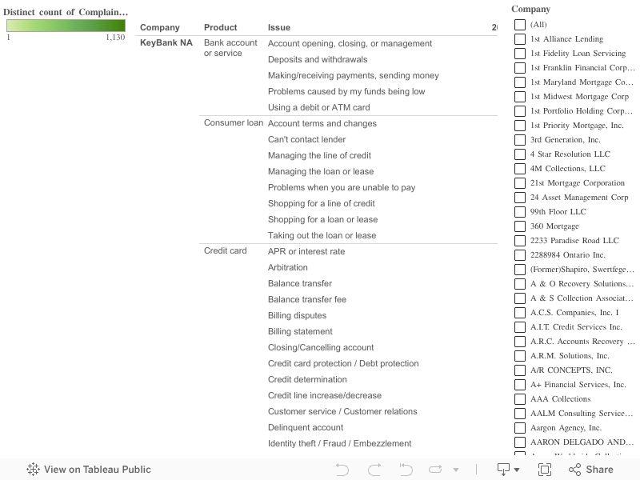
Task: Select the KeyBank NA company cell
Action: click(x=166, y=42)
